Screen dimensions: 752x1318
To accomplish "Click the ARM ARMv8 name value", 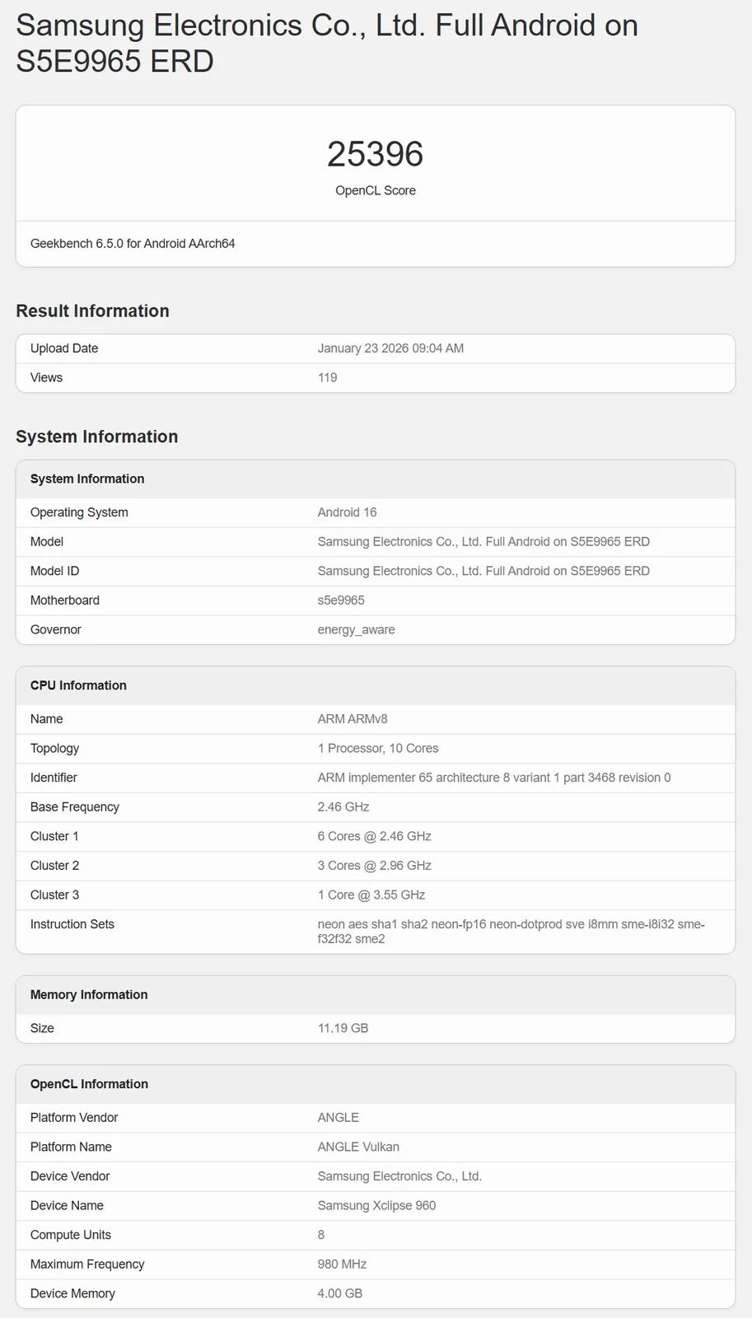I will pyautogui.click(x=353, y=719).
